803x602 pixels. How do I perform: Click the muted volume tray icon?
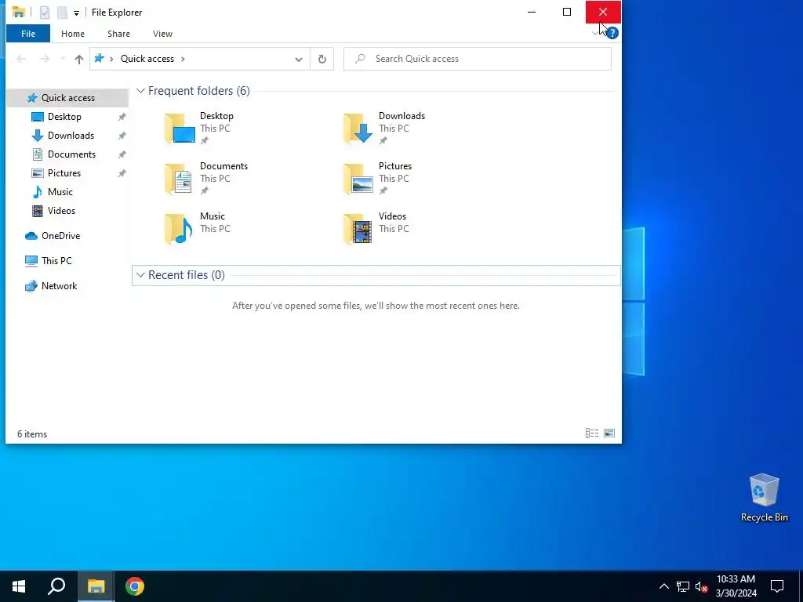(x=701, y=586)
